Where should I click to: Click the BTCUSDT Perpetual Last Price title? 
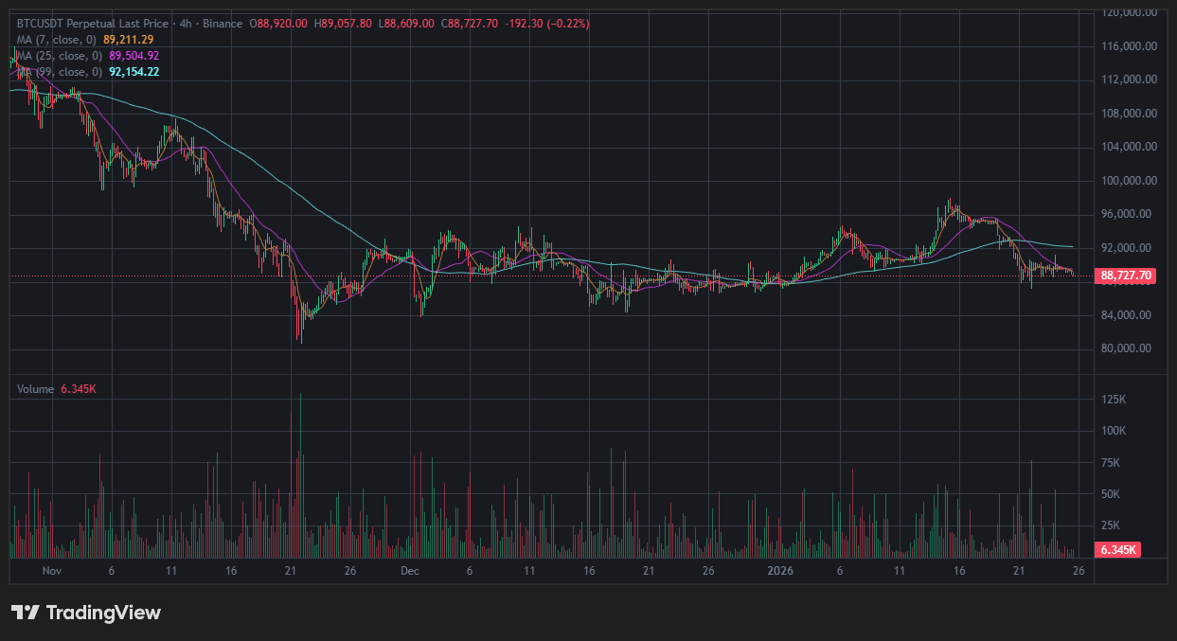point(91,23)
